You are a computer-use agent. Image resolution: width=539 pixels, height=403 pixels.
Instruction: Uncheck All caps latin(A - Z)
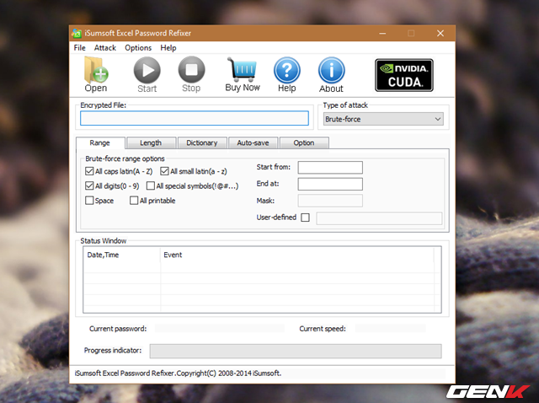pos(89,171)
